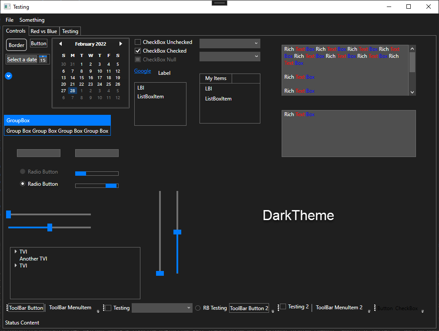
Task: Click the second horizontal slider thumb
Action: (x=50, y=227)
